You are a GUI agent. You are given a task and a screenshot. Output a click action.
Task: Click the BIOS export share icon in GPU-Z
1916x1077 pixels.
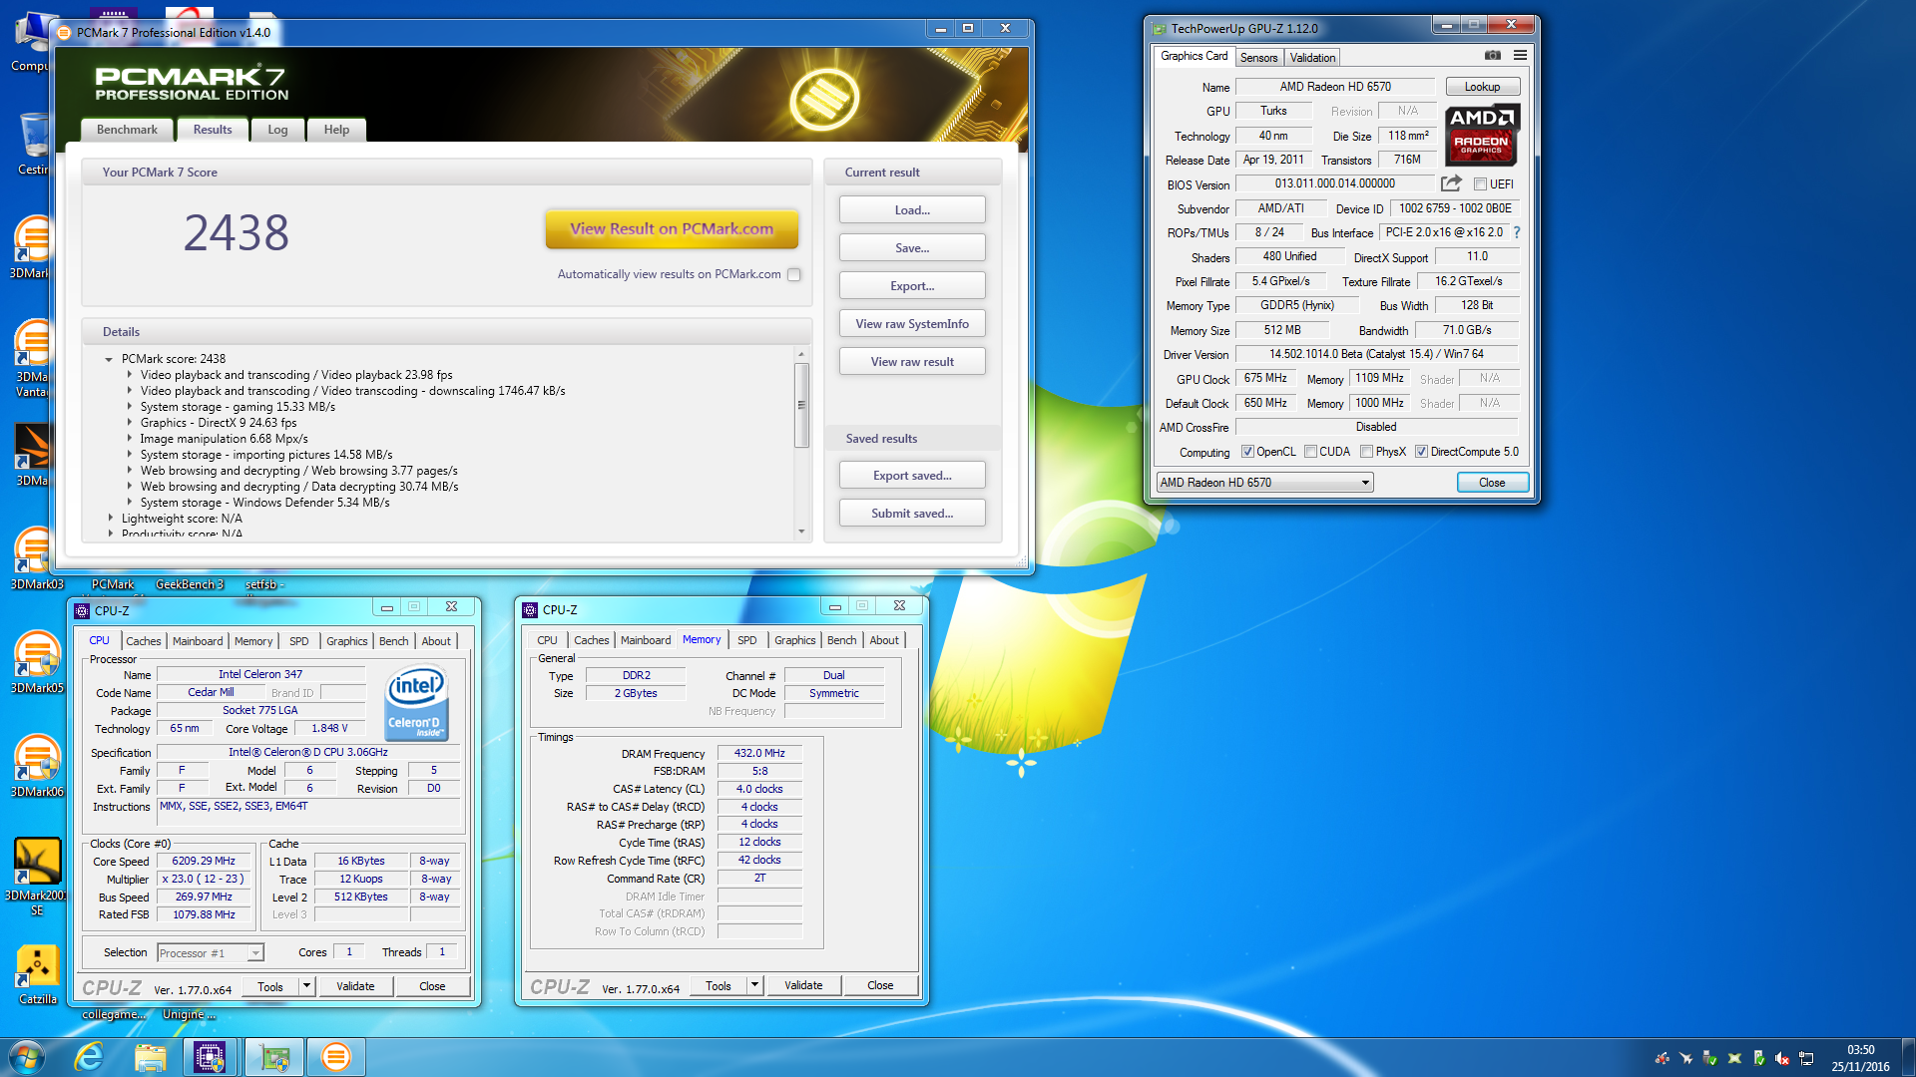click(x=1451, y=183)
